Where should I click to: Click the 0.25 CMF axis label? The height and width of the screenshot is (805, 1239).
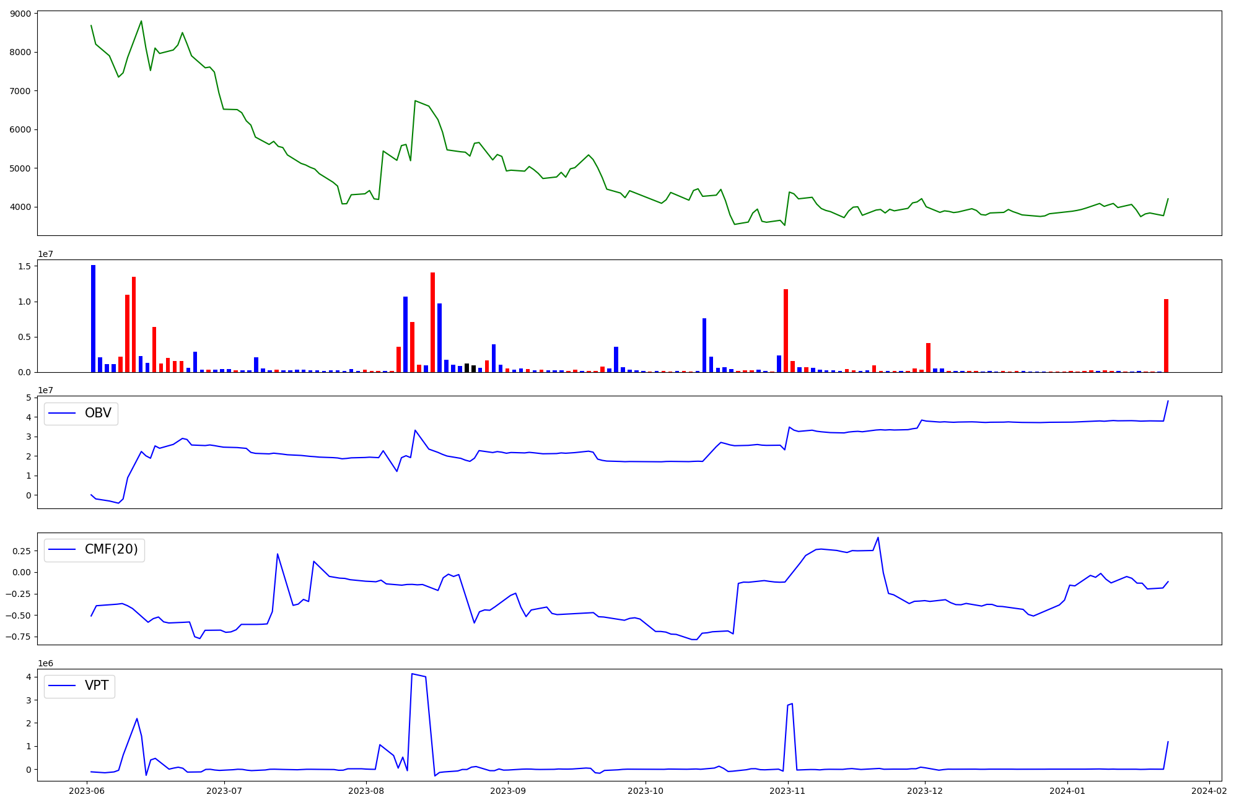click(22, 550)
